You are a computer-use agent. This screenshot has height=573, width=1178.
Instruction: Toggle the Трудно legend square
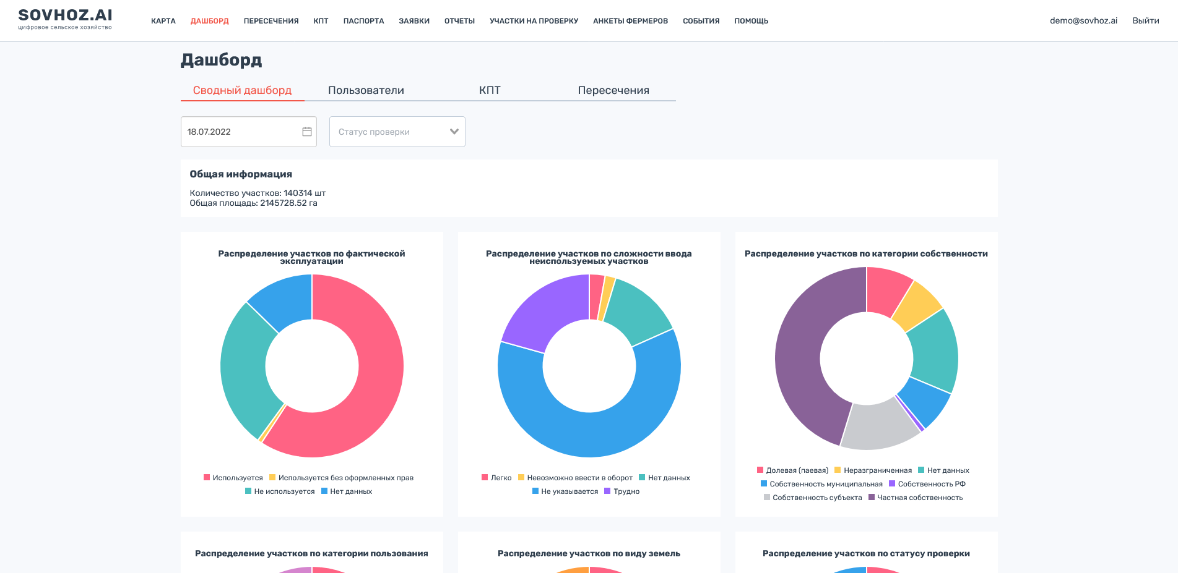click(607, 491)
